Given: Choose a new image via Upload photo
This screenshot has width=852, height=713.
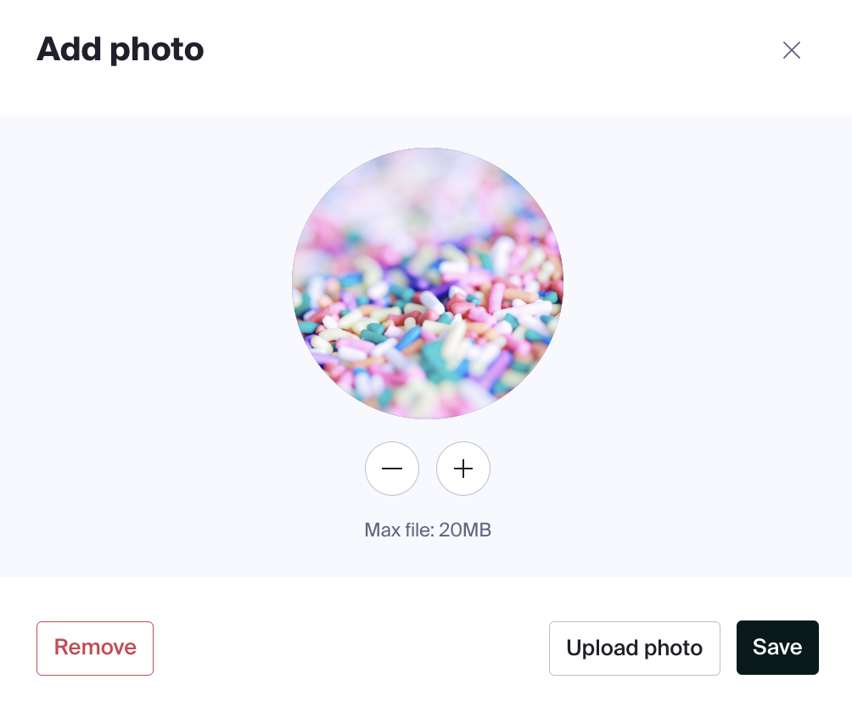Looking at the screenshot, I should (634, 648).
